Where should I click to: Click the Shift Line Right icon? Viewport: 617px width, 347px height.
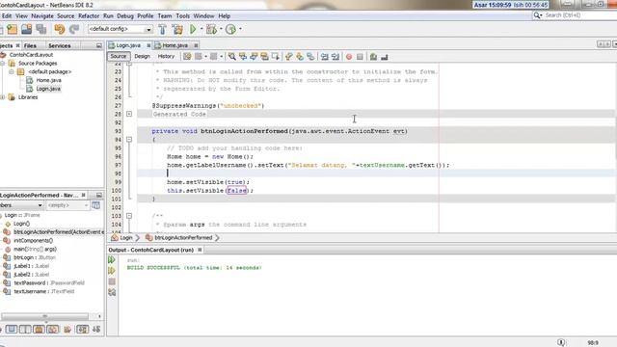[x=335, y=57]
